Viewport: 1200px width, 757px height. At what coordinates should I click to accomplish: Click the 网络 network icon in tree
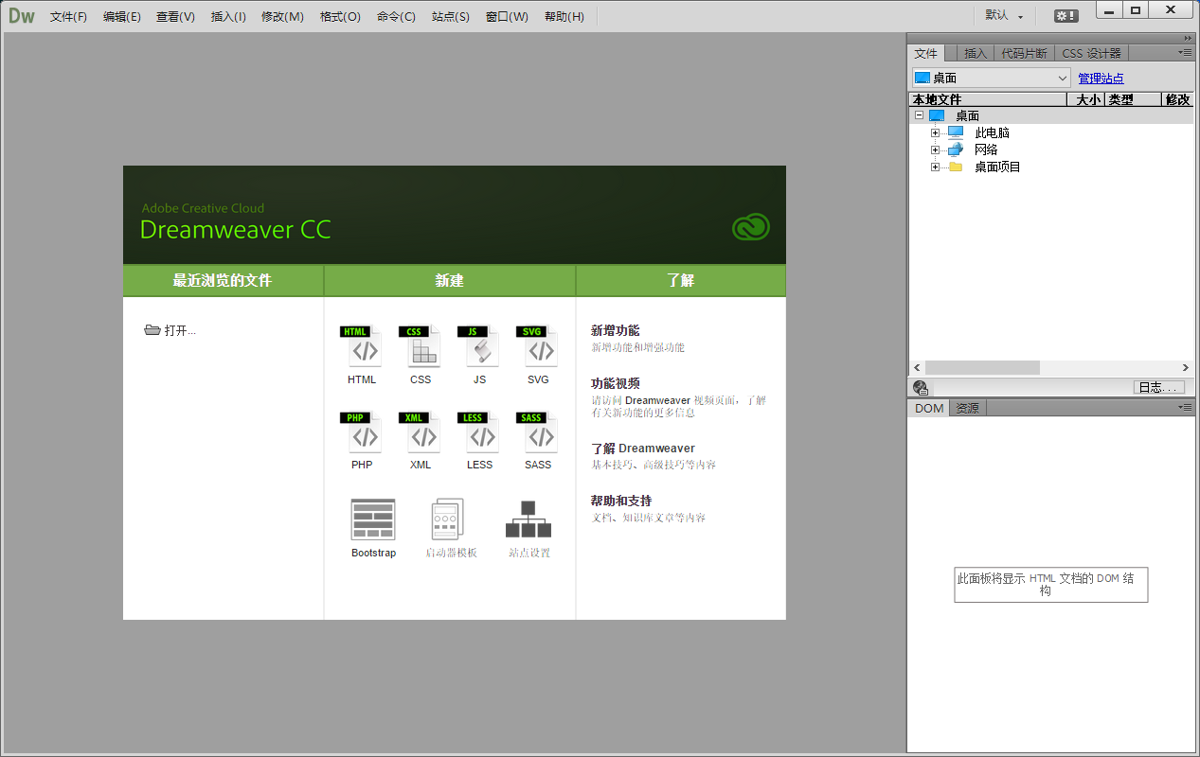[955, 150]
